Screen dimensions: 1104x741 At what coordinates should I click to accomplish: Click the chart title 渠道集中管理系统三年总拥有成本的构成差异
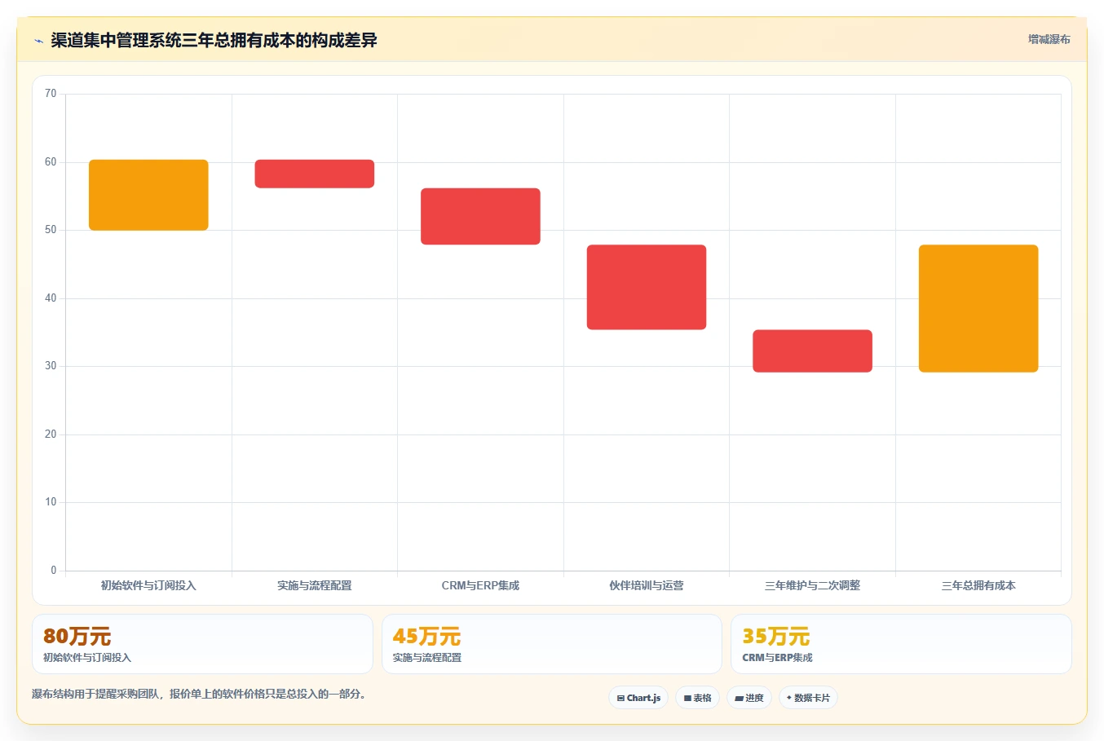coord(214,40)
